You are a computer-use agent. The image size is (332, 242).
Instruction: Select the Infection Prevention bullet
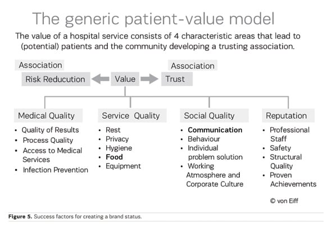pos(56,170)
